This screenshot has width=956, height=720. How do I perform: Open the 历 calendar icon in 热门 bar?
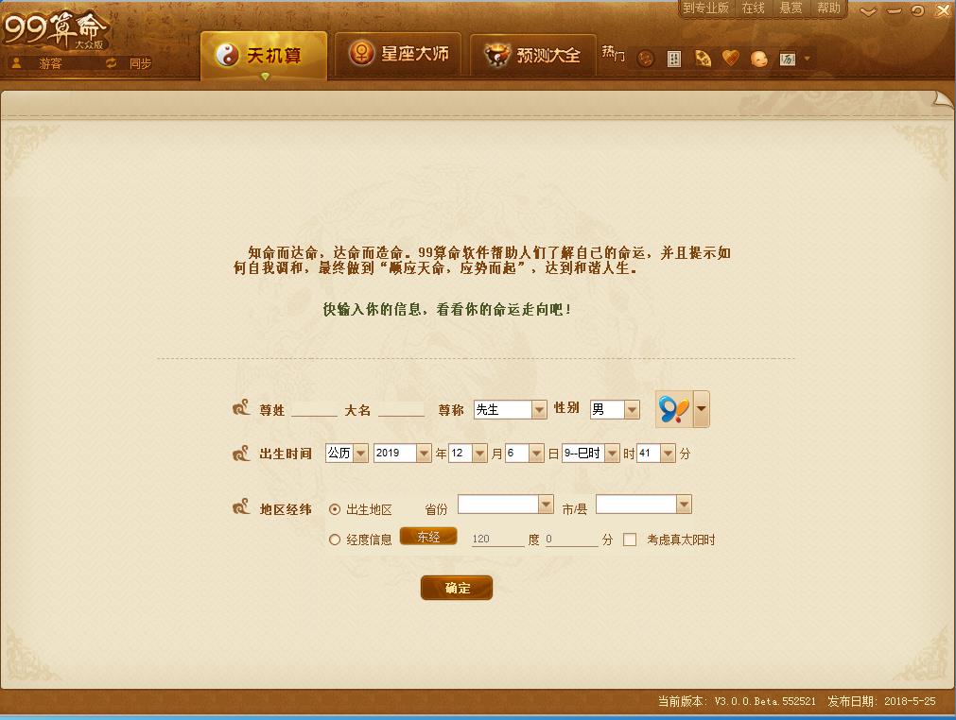click(x=787, y=59)
